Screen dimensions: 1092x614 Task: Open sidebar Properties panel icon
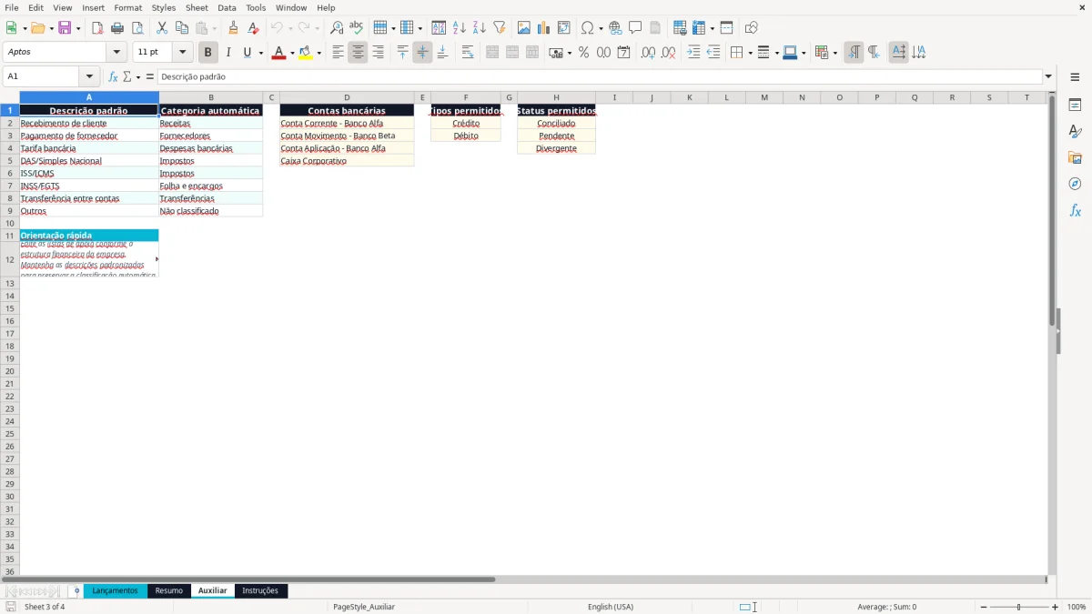(x=1075, y=105)
